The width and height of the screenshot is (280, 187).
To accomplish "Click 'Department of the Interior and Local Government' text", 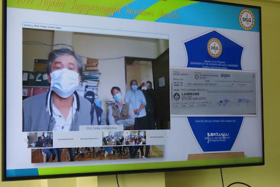I will [x=214, y=65].
